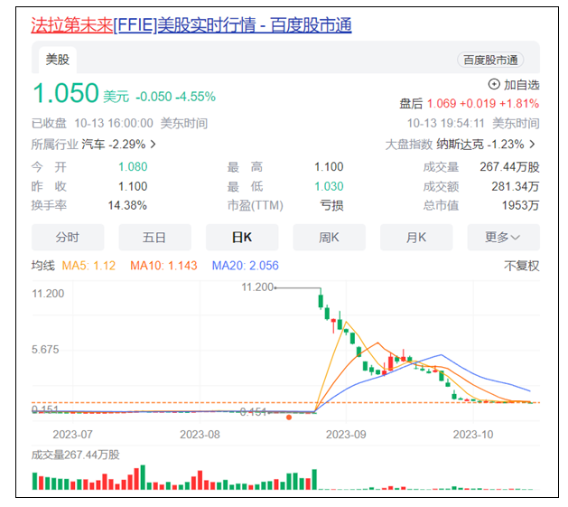
Task: Expand the chevron after 汽车 -2.29%
Action: point(154,145)
